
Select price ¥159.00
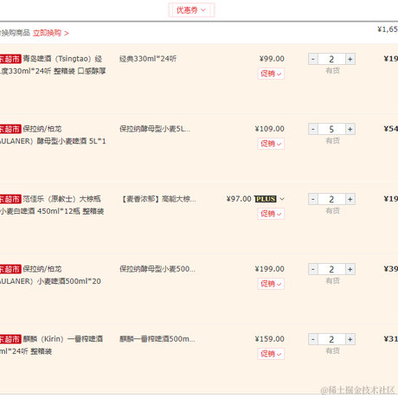pos(270,339)
